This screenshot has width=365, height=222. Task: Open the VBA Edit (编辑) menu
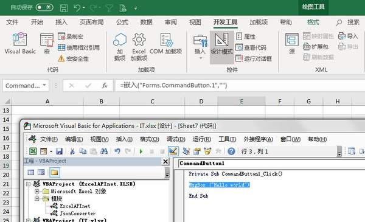pyautogui.click(x=74, y=139)
